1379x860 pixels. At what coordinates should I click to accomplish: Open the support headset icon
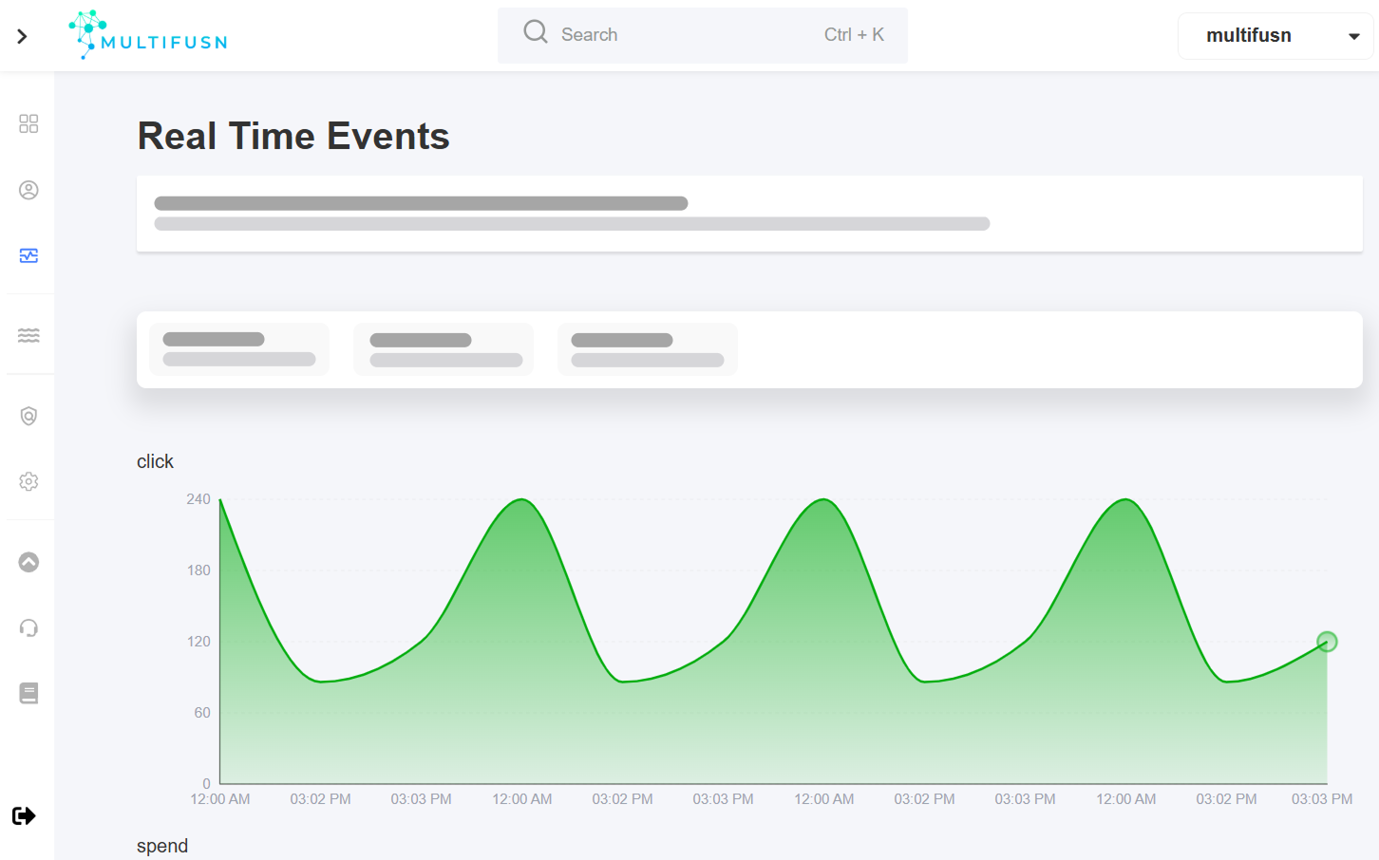tap(28, 627)
